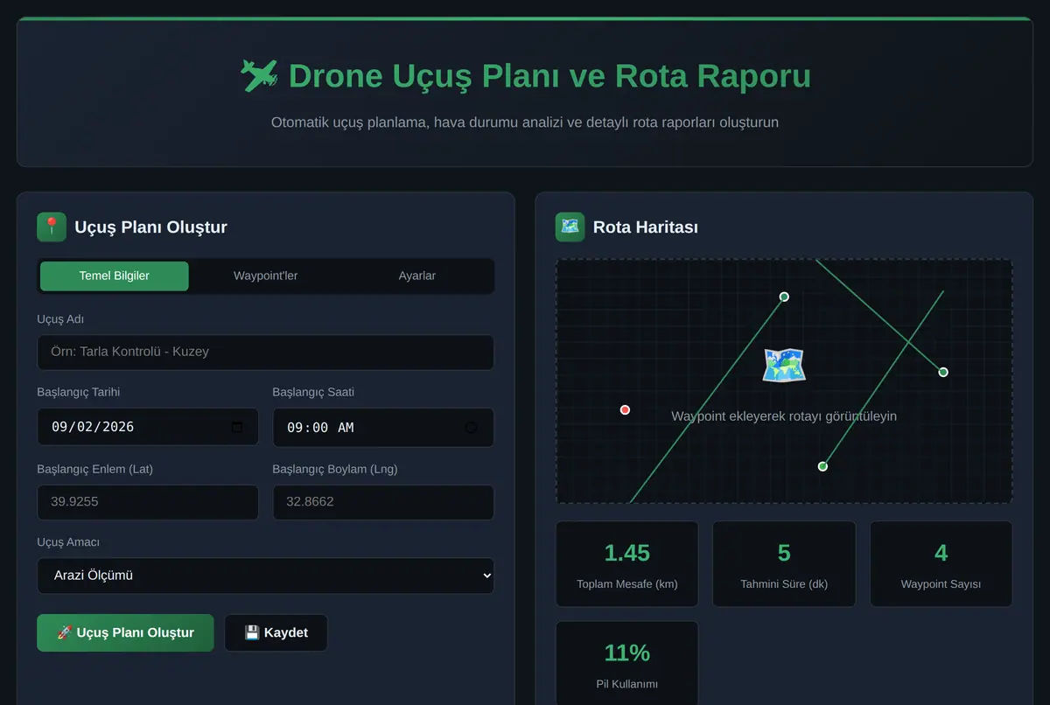The image size is (1050, 705).
Task: Click the Başlangıç Tarihi date field
Action: (x=148, y=427)
